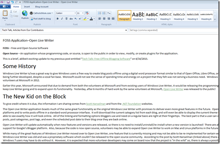The image size is (220, 144).
Task: Click the bulleted list icon
Action: [100, 13]
